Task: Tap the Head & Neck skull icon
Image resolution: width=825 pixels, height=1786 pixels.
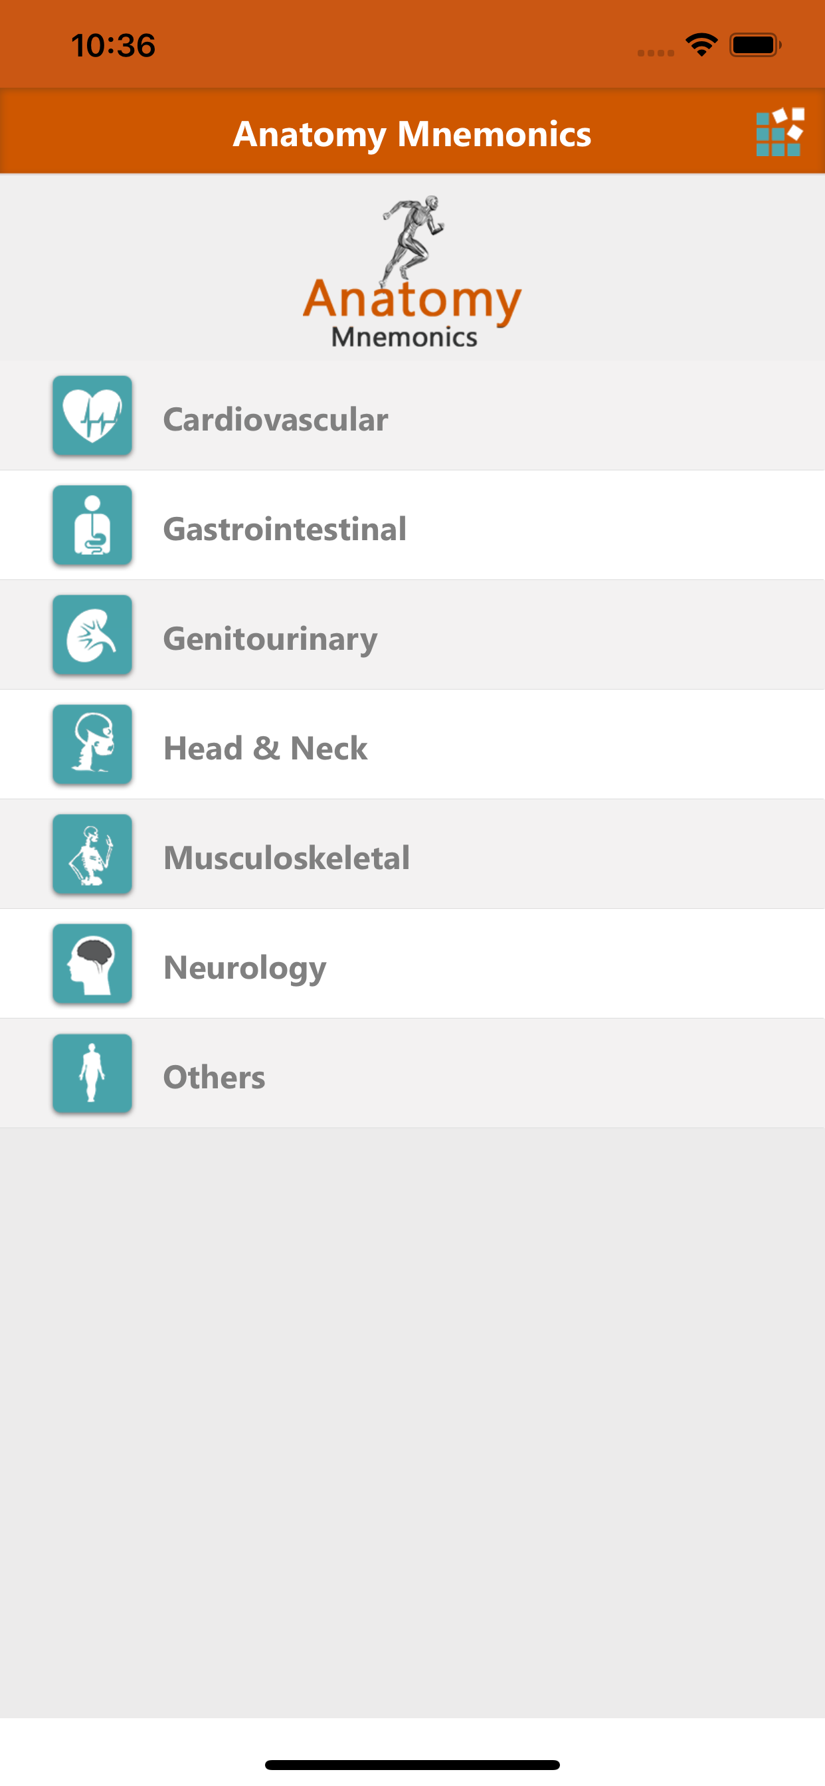Action: click(x=92, y=744)
